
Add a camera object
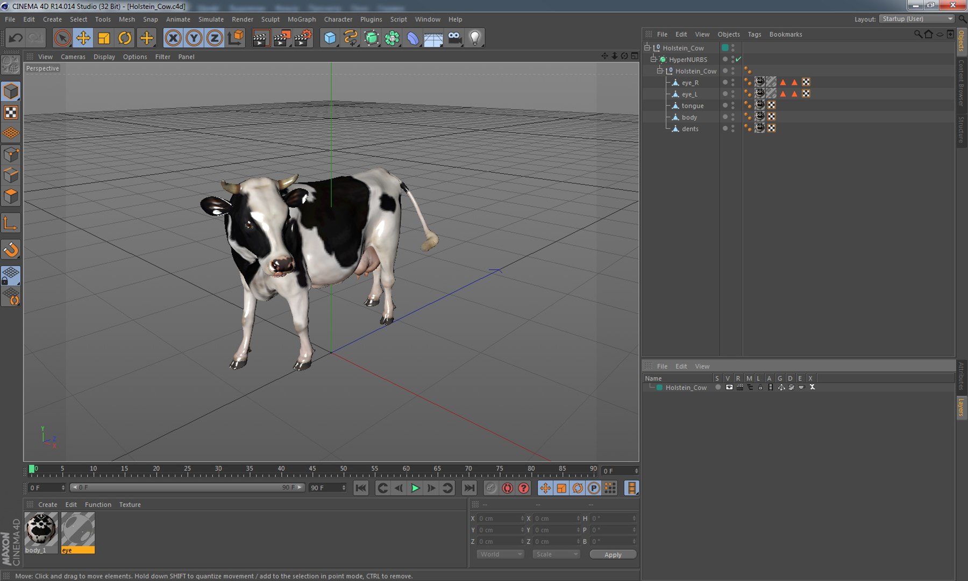454,38
